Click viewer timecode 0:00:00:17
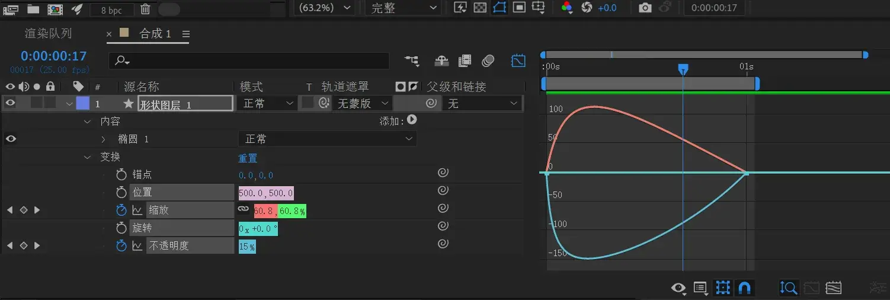 pyautogui.click(x=714, y=8)
